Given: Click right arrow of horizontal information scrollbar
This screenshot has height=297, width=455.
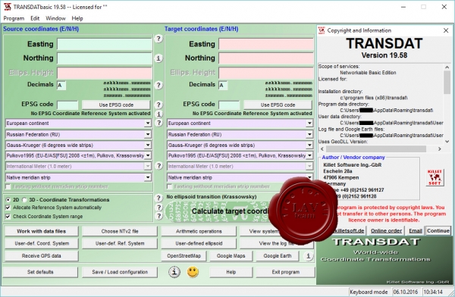Looking at the screenshot, I should tap(440, 148).
